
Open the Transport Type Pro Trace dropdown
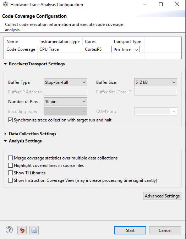(x=126, y=49)
